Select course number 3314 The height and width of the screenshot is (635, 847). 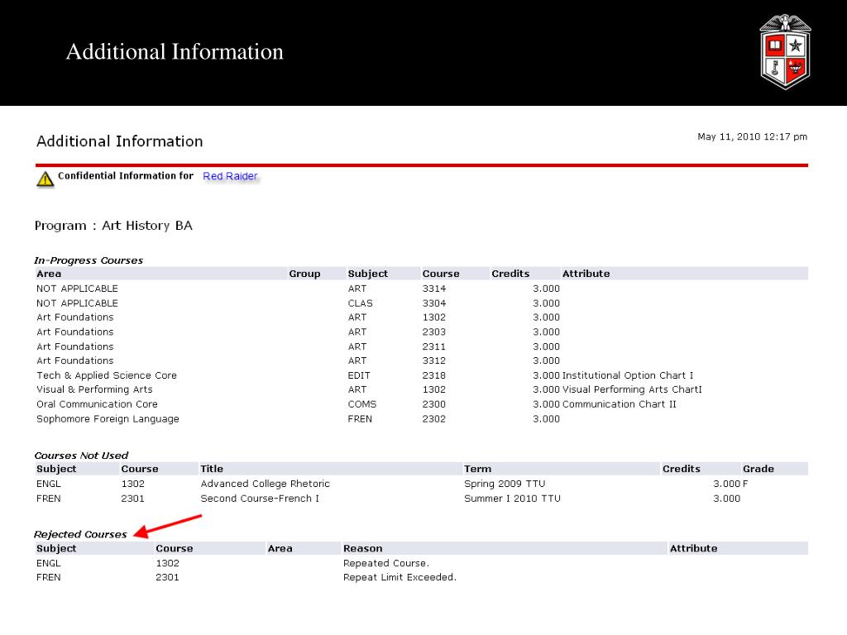pos(433,289)
